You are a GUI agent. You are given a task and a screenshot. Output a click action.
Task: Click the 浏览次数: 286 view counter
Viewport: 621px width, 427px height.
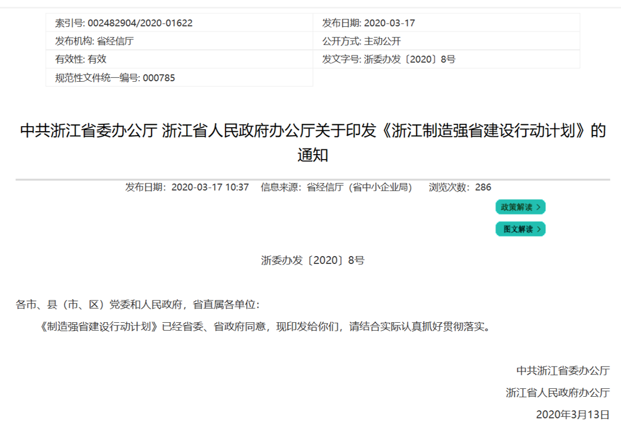pos(460,187)
